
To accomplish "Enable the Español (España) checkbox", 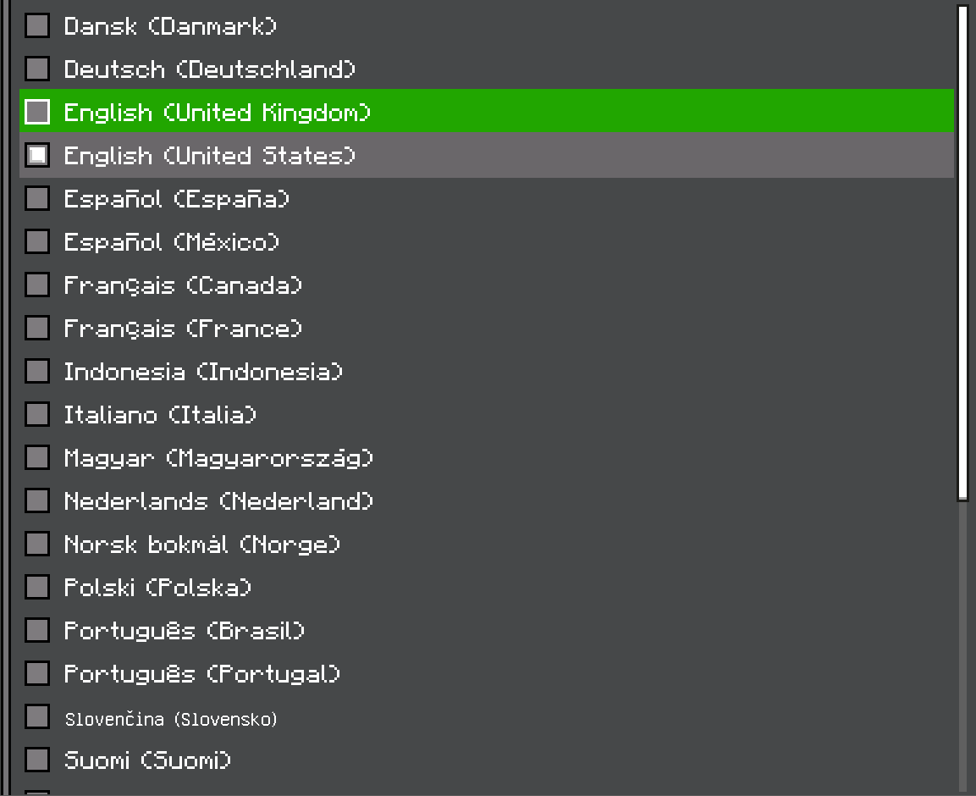I will (x=37, y=198).
